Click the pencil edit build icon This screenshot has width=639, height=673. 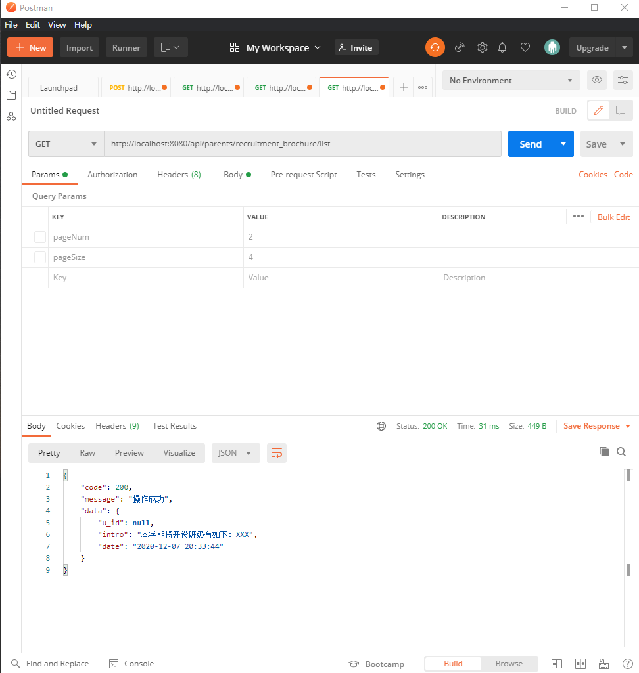[599, 110]
